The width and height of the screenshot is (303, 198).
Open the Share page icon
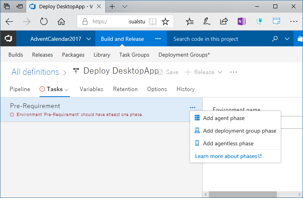point(224,22)
